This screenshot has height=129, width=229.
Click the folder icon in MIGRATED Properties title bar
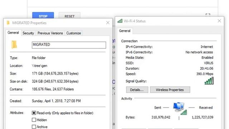(x=8, y=23)
